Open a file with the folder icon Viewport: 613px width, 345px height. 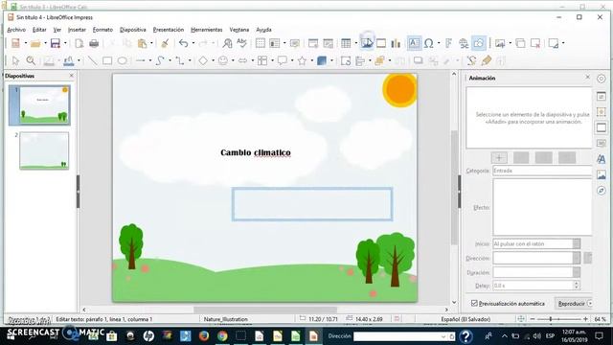pyautogui.click(x=35, y=43)
